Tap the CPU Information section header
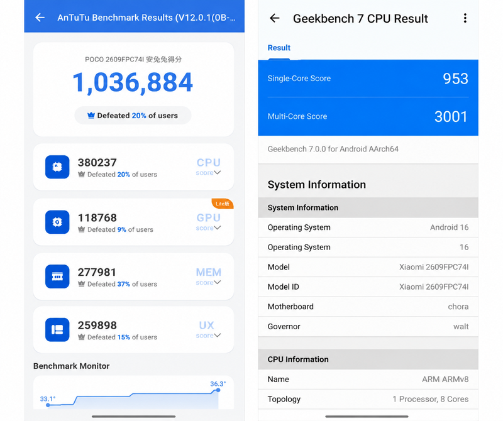Viewport: 503px width, 421px height. tap(368, 359)
